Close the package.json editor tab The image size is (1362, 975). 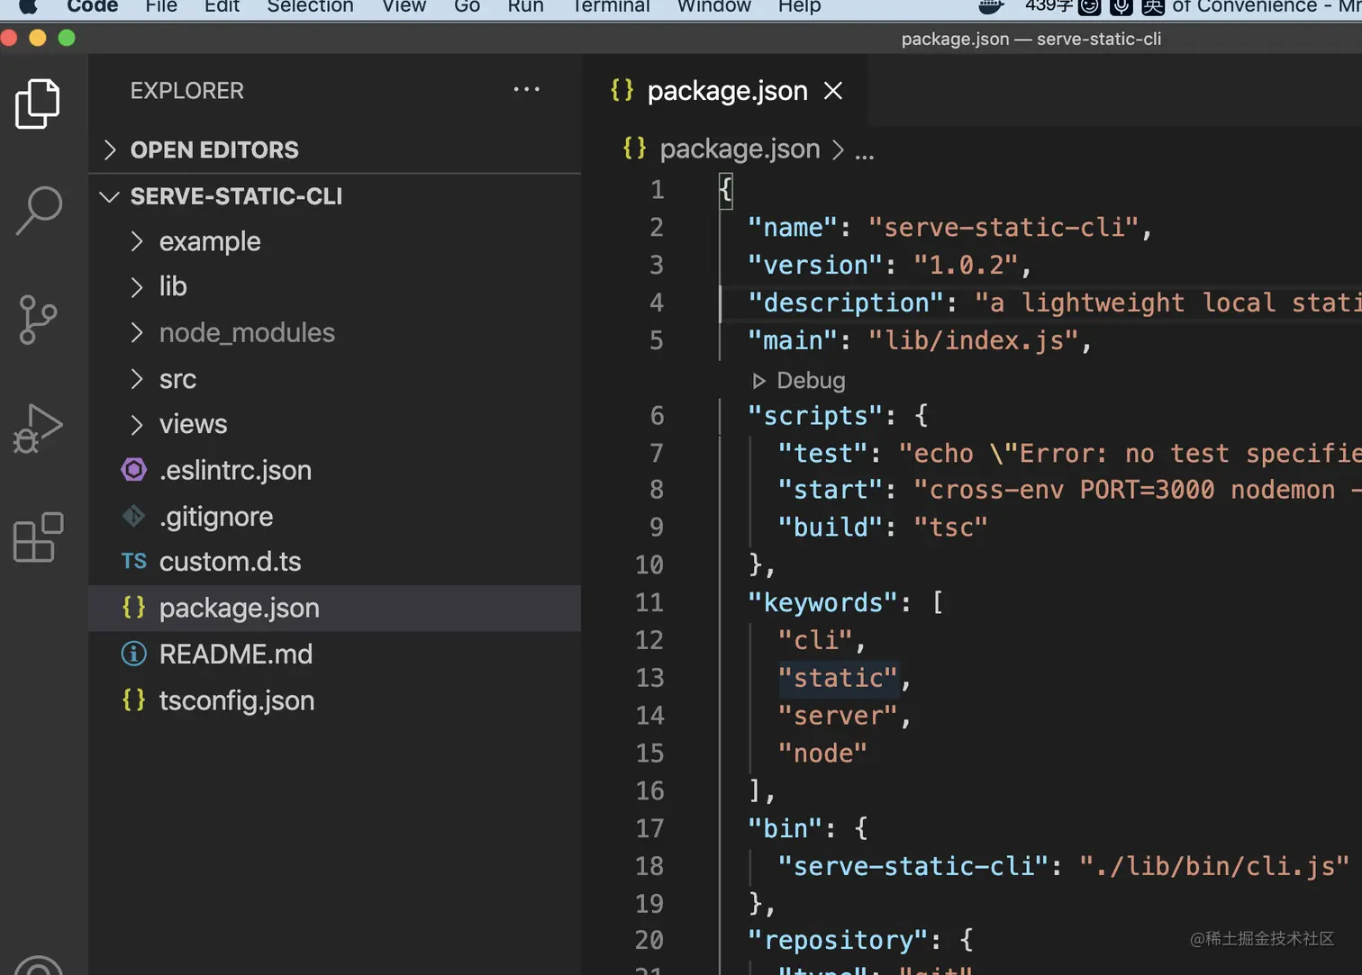coord(833,91)
